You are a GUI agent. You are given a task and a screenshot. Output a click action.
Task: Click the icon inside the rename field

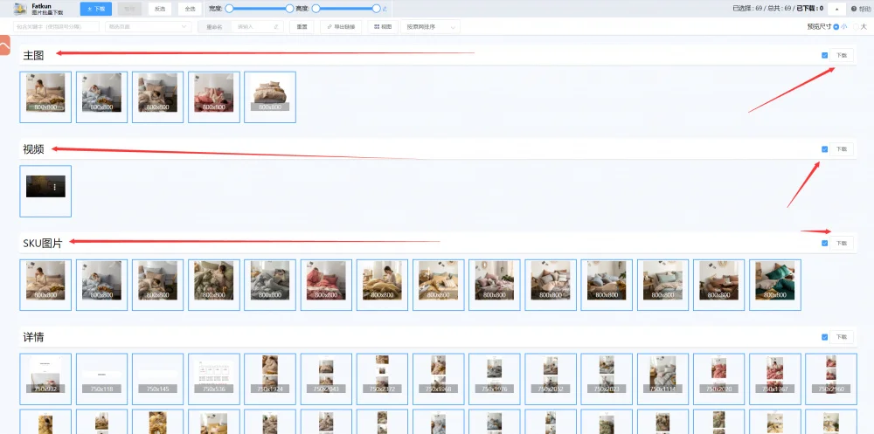276,27
